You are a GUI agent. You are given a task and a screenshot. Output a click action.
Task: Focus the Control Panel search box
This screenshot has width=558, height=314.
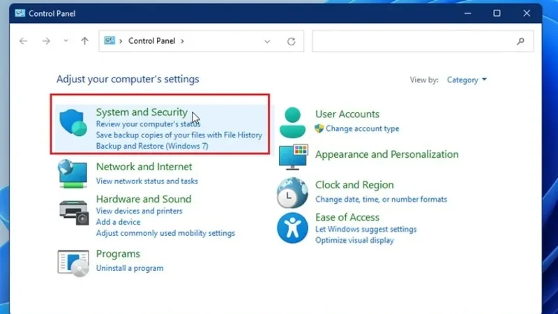point(423,41)
